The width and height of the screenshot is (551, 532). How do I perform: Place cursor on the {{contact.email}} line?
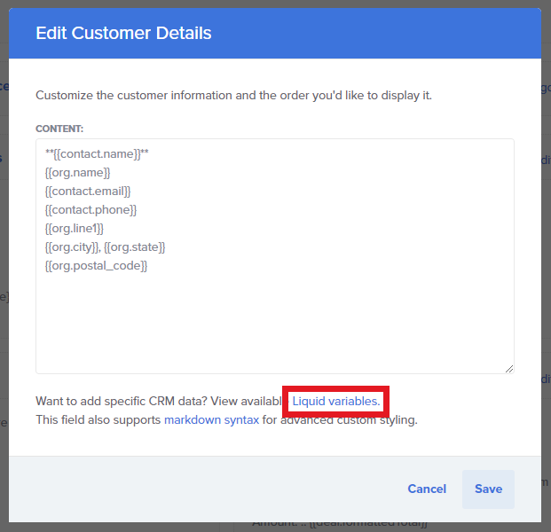tap(88, 191)
